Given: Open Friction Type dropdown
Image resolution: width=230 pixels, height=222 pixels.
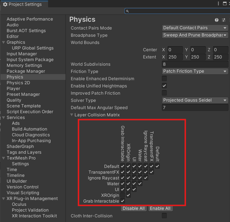Looking at the screenshot, I should 195,71.
